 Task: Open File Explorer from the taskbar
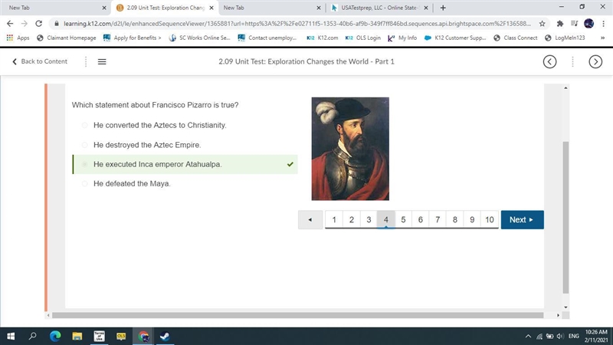coord(77,336)
